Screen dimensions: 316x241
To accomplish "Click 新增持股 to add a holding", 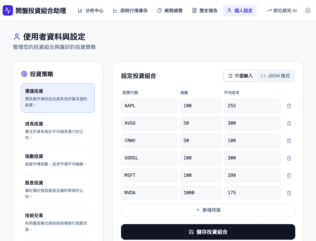I will 208,210.
